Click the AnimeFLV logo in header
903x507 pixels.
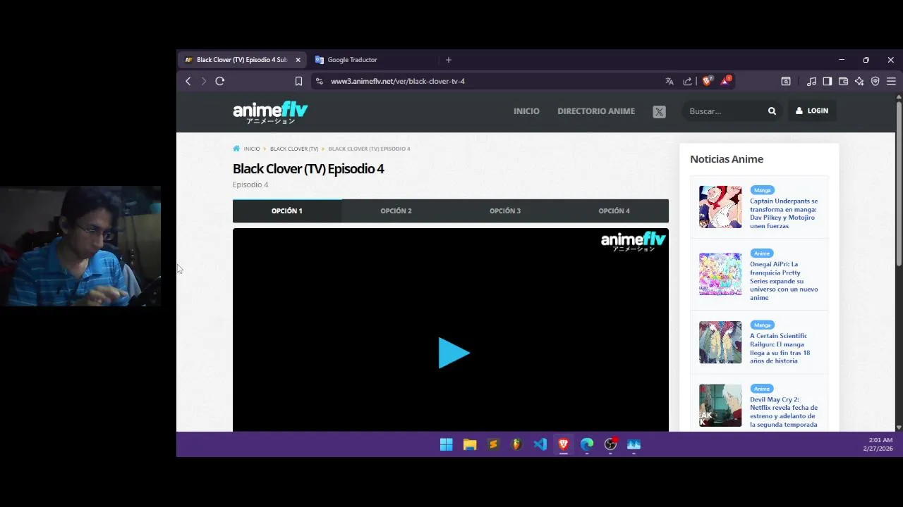point(270,112)
